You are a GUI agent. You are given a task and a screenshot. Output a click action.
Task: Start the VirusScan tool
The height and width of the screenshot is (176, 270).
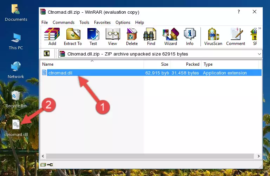[x=213, y=37]
